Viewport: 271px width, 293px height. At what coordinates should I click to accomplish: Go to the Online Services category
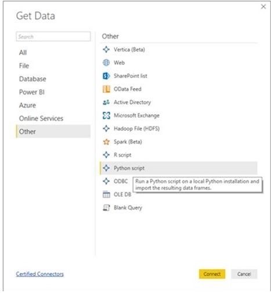pos(53,118)
